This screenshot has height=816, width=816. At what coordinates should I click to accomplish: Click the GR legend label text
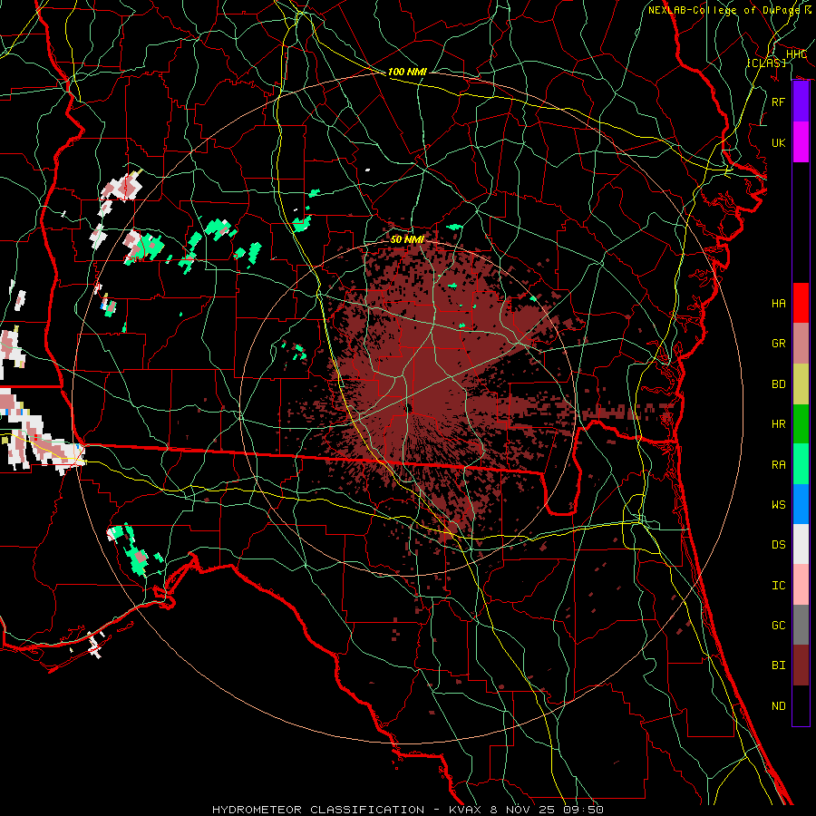point(779,344)
